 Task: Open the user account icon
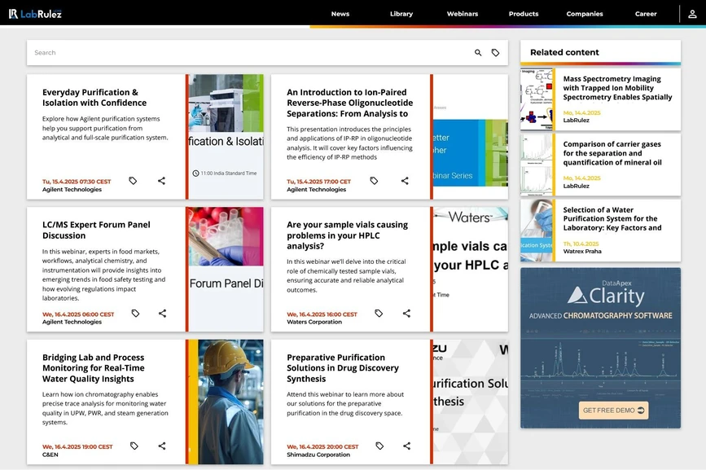pos(692,14)
